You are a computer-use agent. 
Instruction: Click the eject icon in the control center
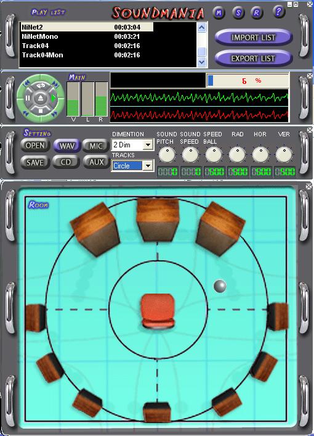tap(41, 98)
